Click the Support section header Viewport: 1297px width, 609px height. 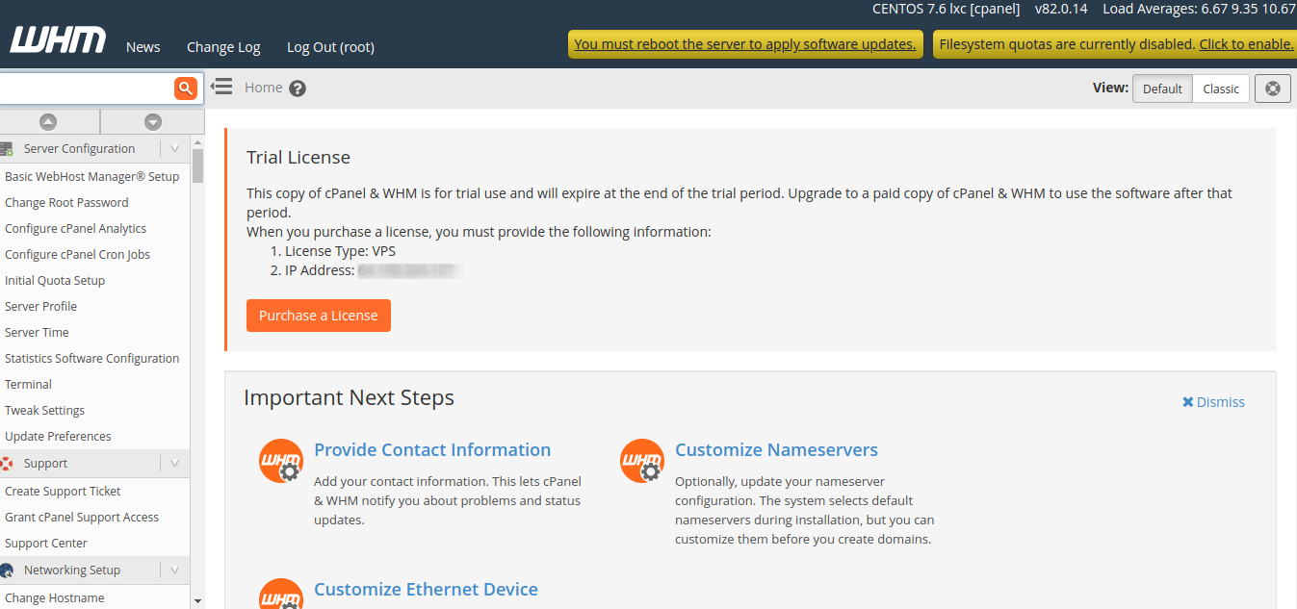point(94,464)
